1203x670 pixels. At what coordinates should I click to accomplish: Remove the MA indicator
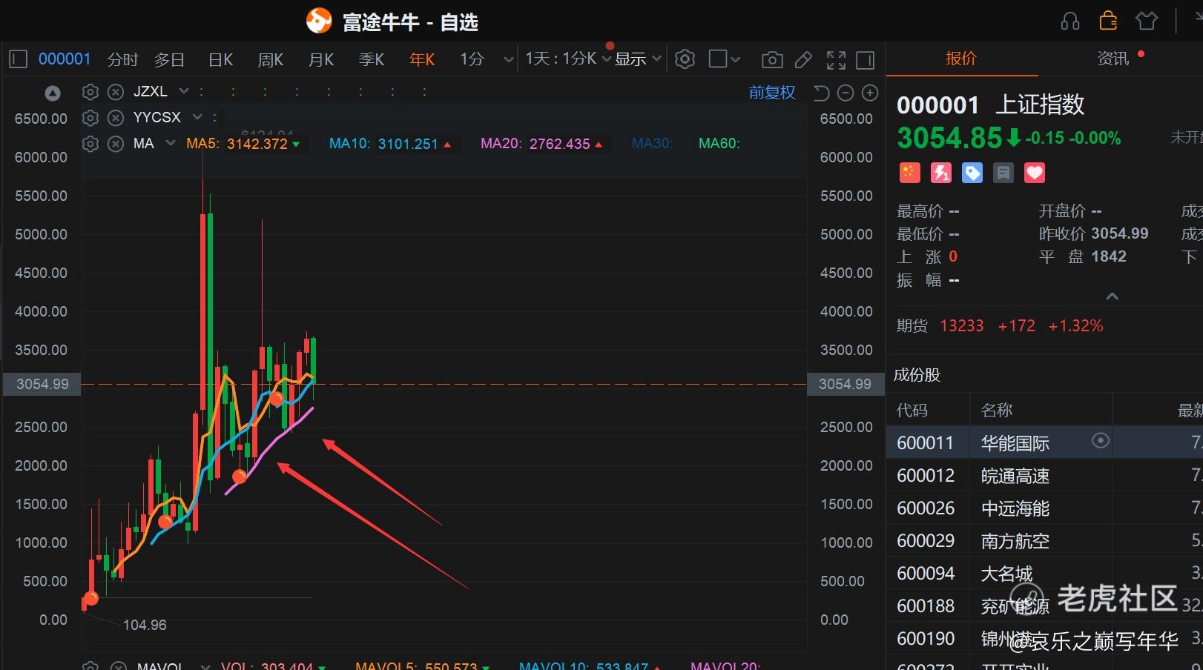[116, 144]
